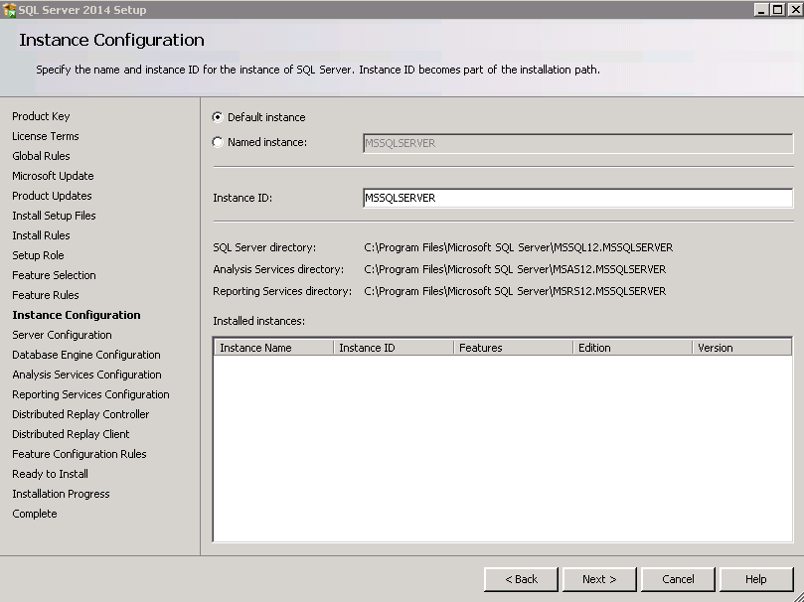Click Distributed Replay Client step
The width and height of the screenshot is (804, 602).
[x=71, y=434]
